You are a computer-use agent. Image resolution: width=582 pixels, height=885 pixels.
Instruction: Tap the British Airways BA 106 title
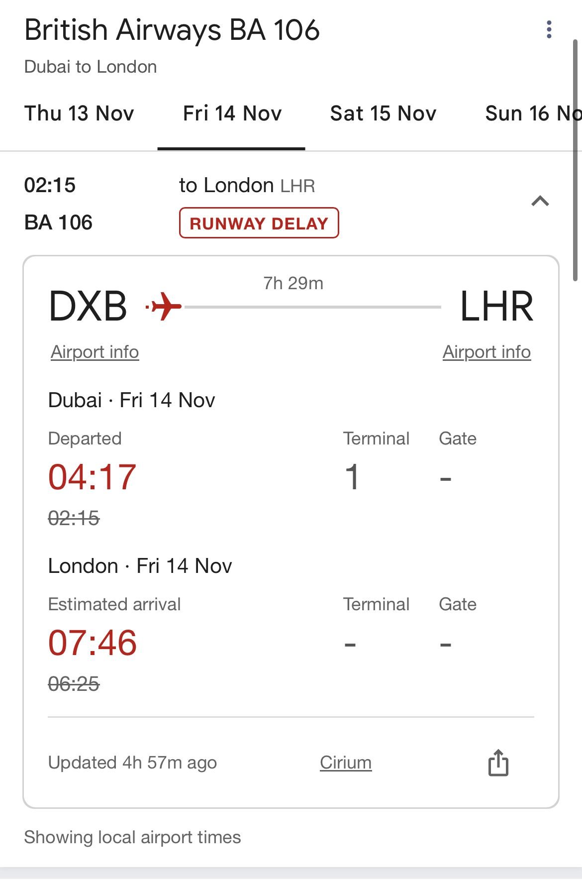172,30
